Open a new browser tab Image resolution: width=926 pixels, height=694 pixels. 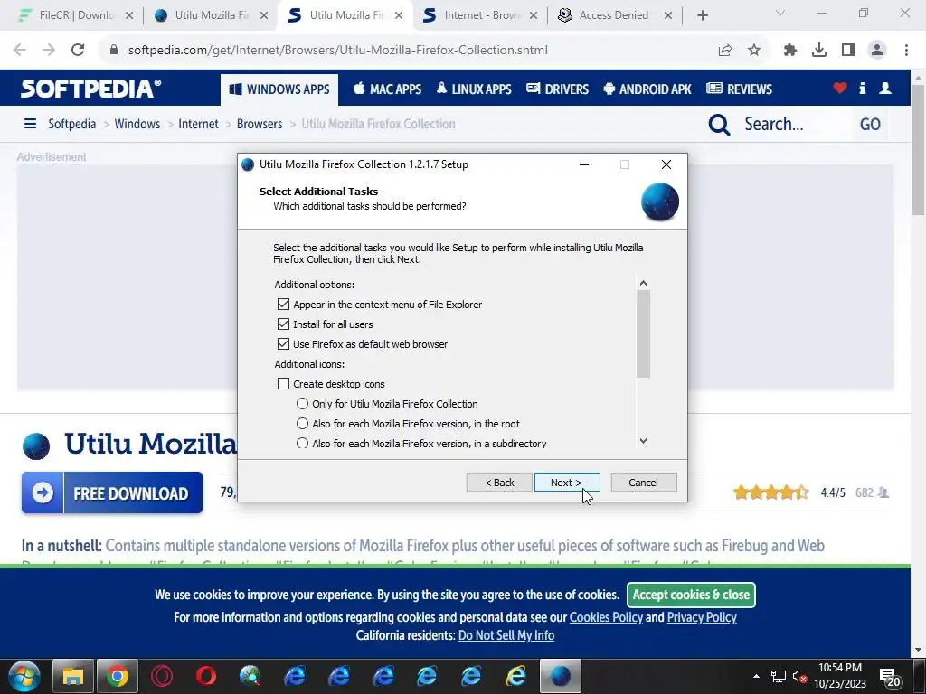(x=702, y=16)
